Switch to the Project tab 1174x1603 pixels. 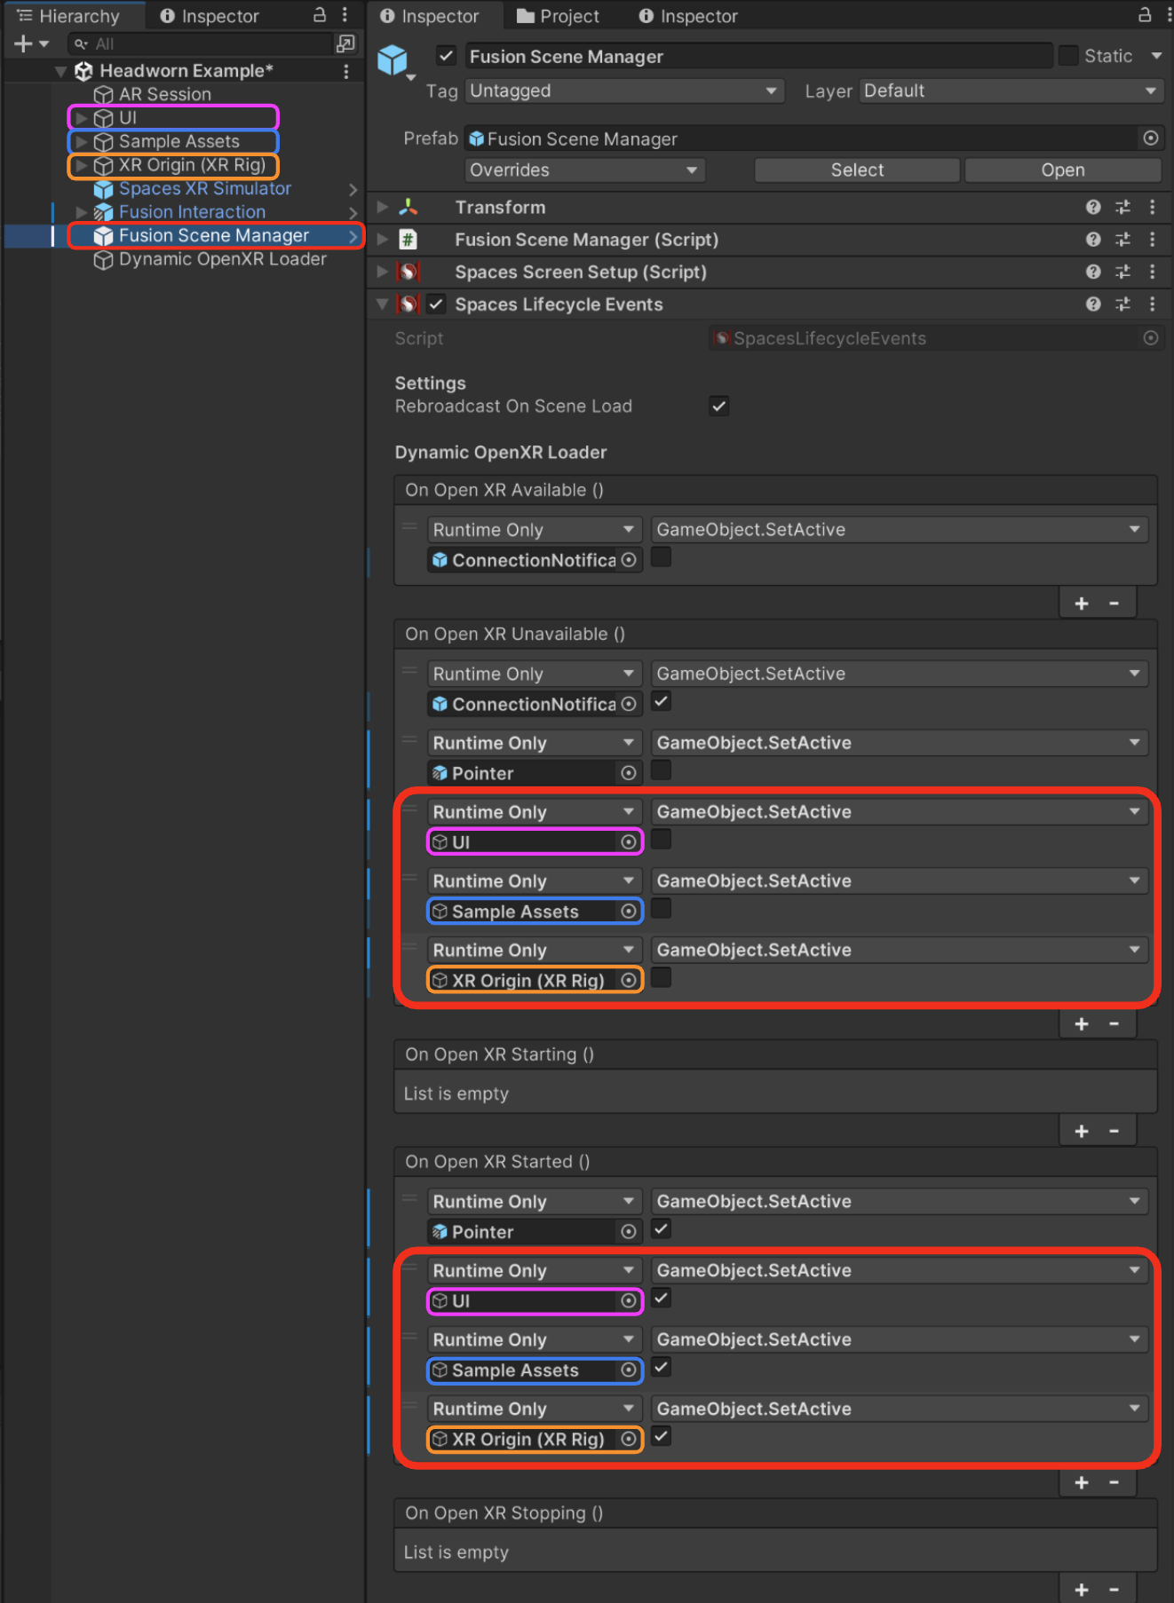click(x=559, y=16)
